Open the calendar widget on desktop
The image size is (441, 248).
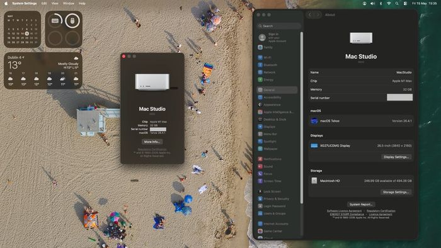point(22,29)
